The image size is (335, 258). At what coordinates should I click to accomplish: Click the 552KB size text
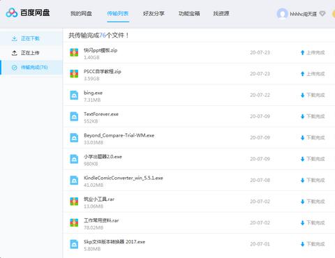click(91, 121)
